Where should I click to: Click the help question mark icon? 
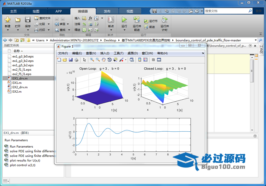click(x=197, y=11)
